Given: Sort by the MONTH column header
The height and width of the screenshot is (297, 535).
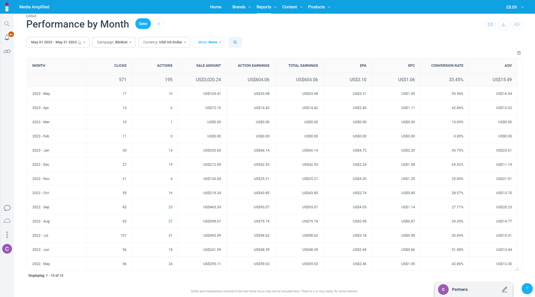Looking at the screenshot, I should coord(39,66).
